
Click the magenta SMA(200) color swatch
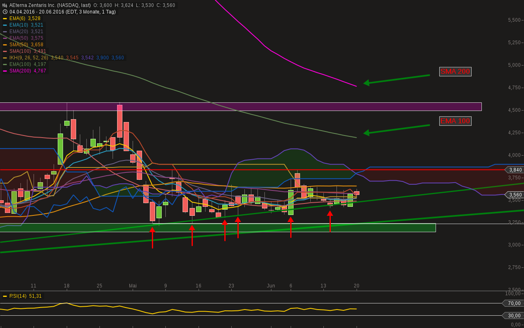click(x=5, y=71)
